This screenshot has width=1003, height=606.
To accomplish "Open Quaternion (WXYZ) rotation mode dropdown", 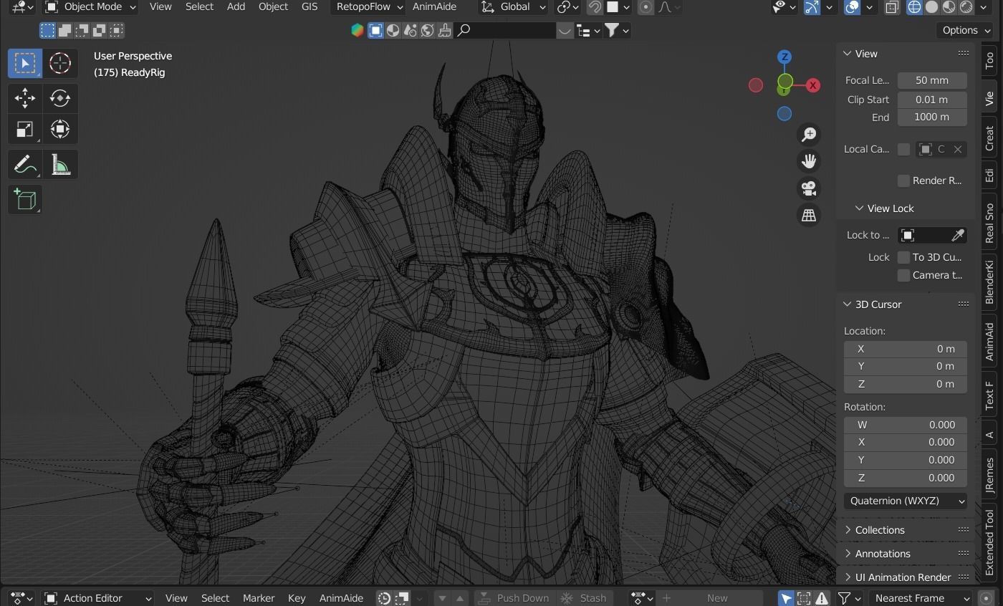I will (906, 501).
